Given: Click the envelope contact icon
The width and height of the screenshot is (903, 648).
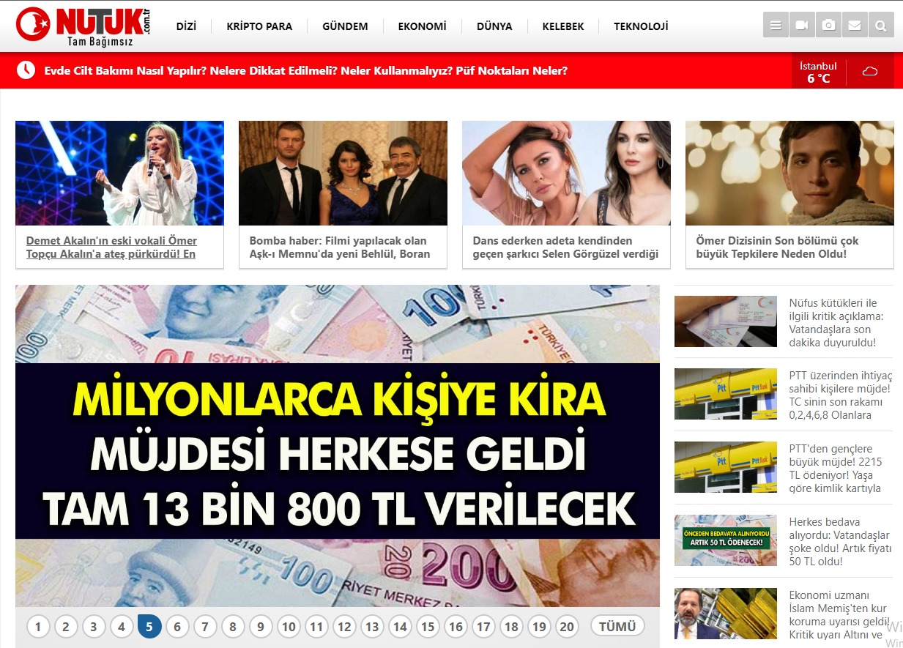Looking at the screenshot, I should coord(855,26).
